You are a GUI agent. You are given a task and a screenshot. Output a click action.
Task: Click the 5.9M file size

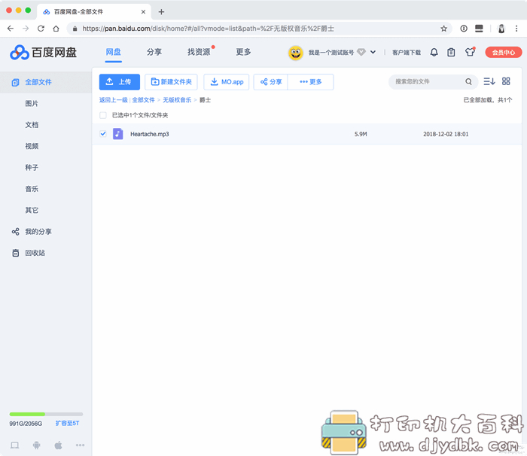[361, 134]
